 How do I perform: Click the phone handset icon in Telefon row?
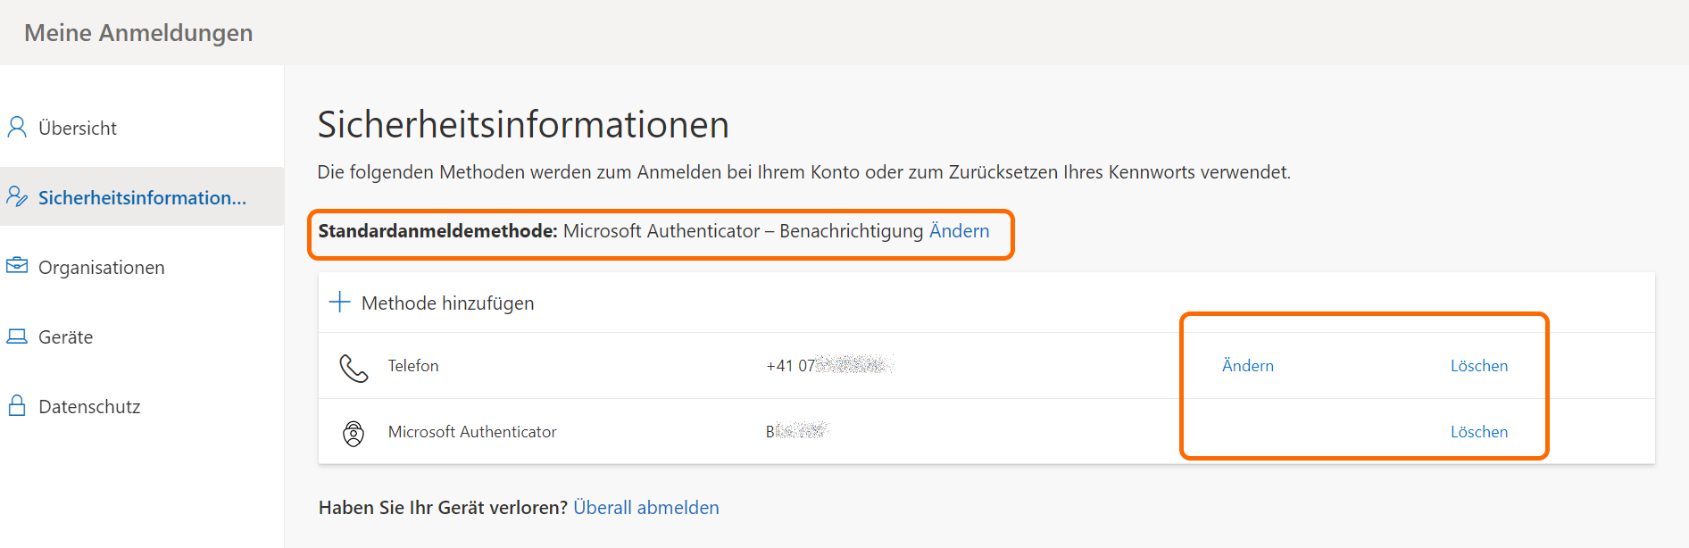[354, 367]
